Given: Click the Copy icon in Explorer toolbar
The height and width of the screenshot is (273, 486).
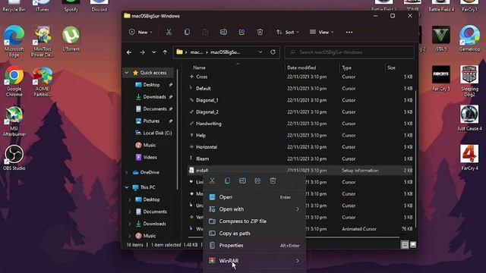Looking at the screenshot, I should [x=187, y=32].
